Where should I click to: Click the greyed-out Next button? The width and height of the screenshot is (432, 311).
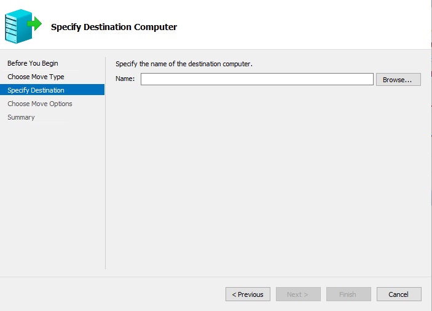(298, 294)
